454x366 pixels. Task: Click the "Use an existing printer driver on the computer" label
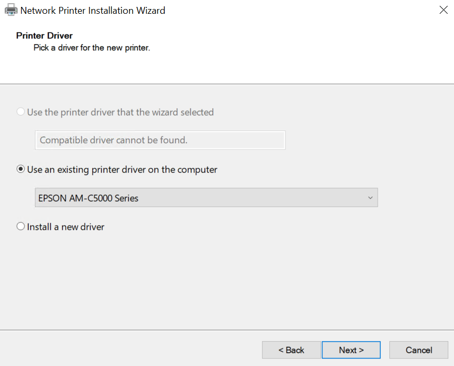[122, 170]
